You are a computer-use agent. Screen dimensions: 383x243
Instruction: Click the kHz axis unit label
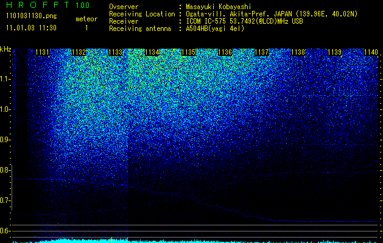[x=5, y=49]
